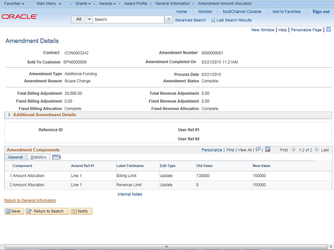The width and height of the screenshot is (334, 250).
Task: Click the grid zoom popup icon
Action: pyautogui.click(x=258, y=149)
